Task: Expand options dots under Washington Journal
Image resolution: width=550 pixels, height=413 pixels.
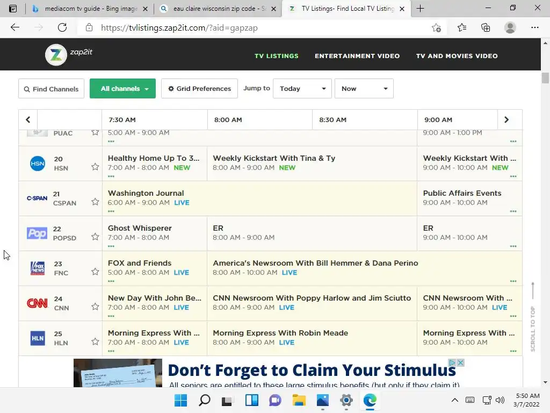Action: tap(111, 211)
